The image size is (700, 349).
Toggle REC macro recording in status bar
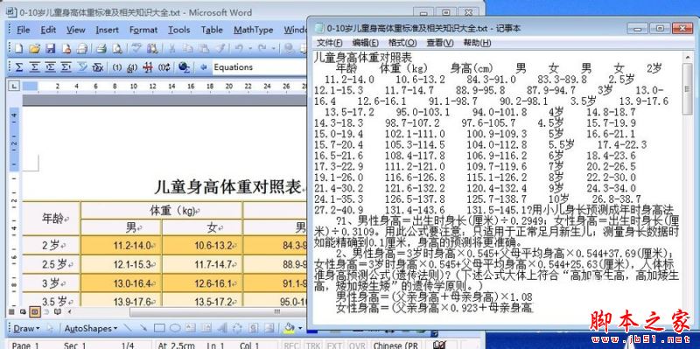[x=292, y=346]
